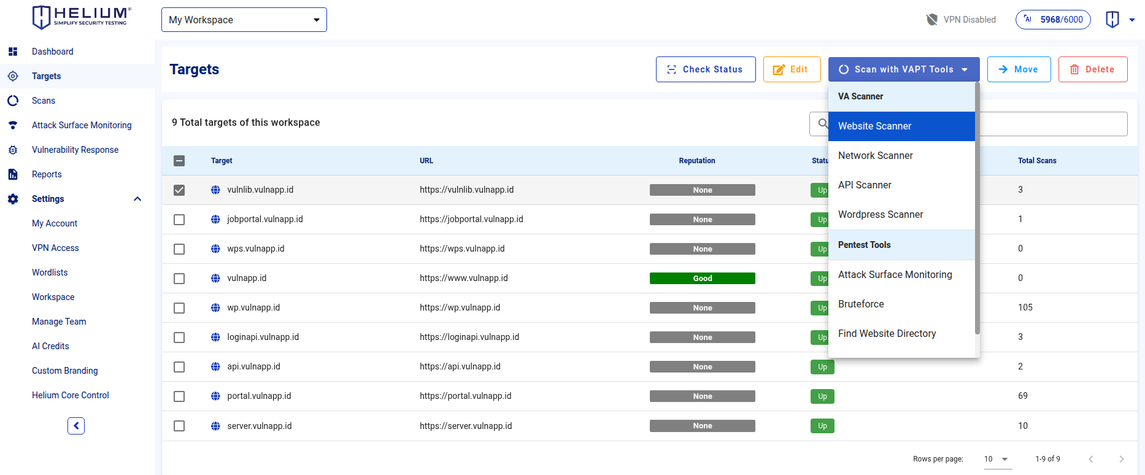Image resolution: width=1145 pixels, height=475 pixels.
Task: Select Wordpress Scanner from the menu
Action: [x=901, y=215]
